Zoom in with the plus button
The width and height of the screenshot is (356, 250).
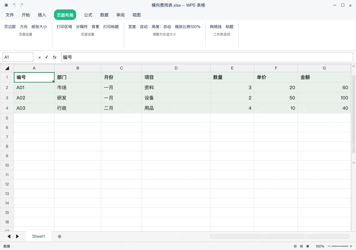[x=351, y=246]
